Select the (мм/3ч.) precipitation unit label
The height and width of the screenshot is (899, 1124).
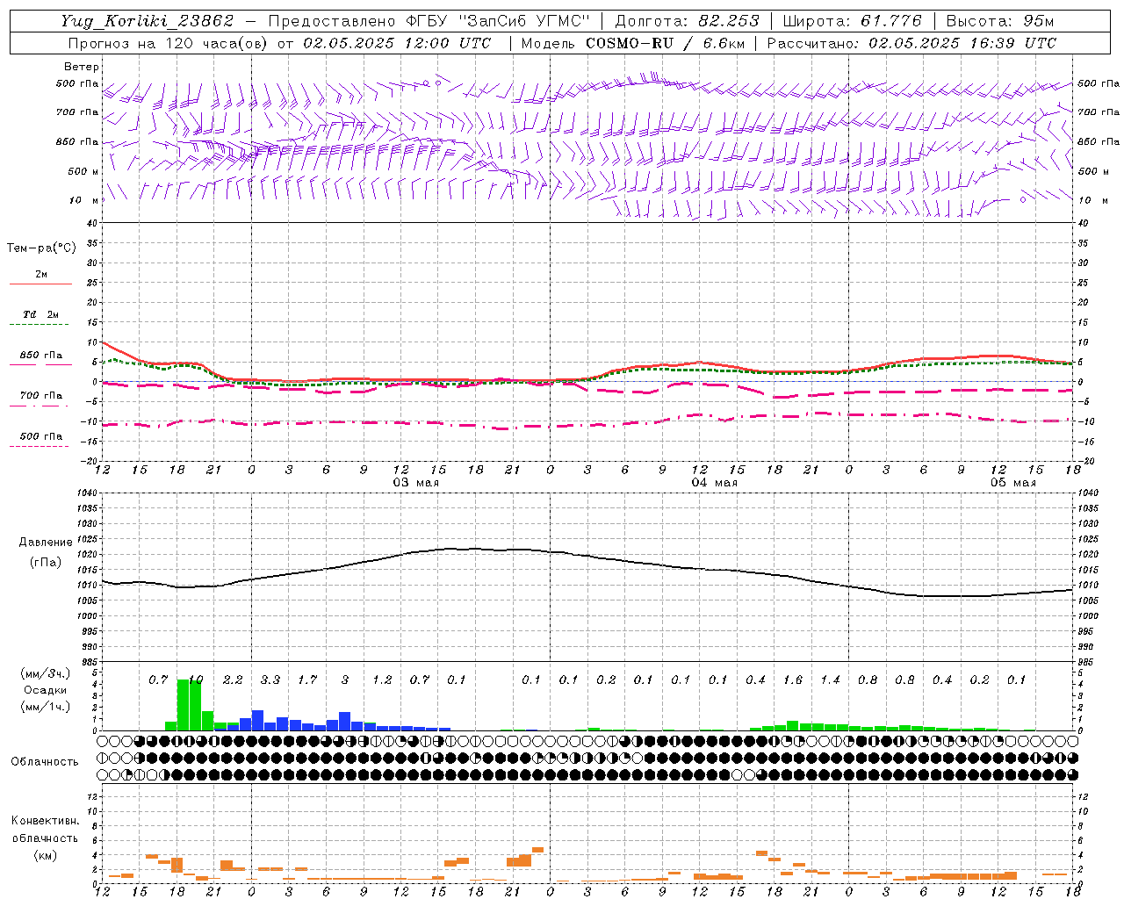tap(45, 673)
